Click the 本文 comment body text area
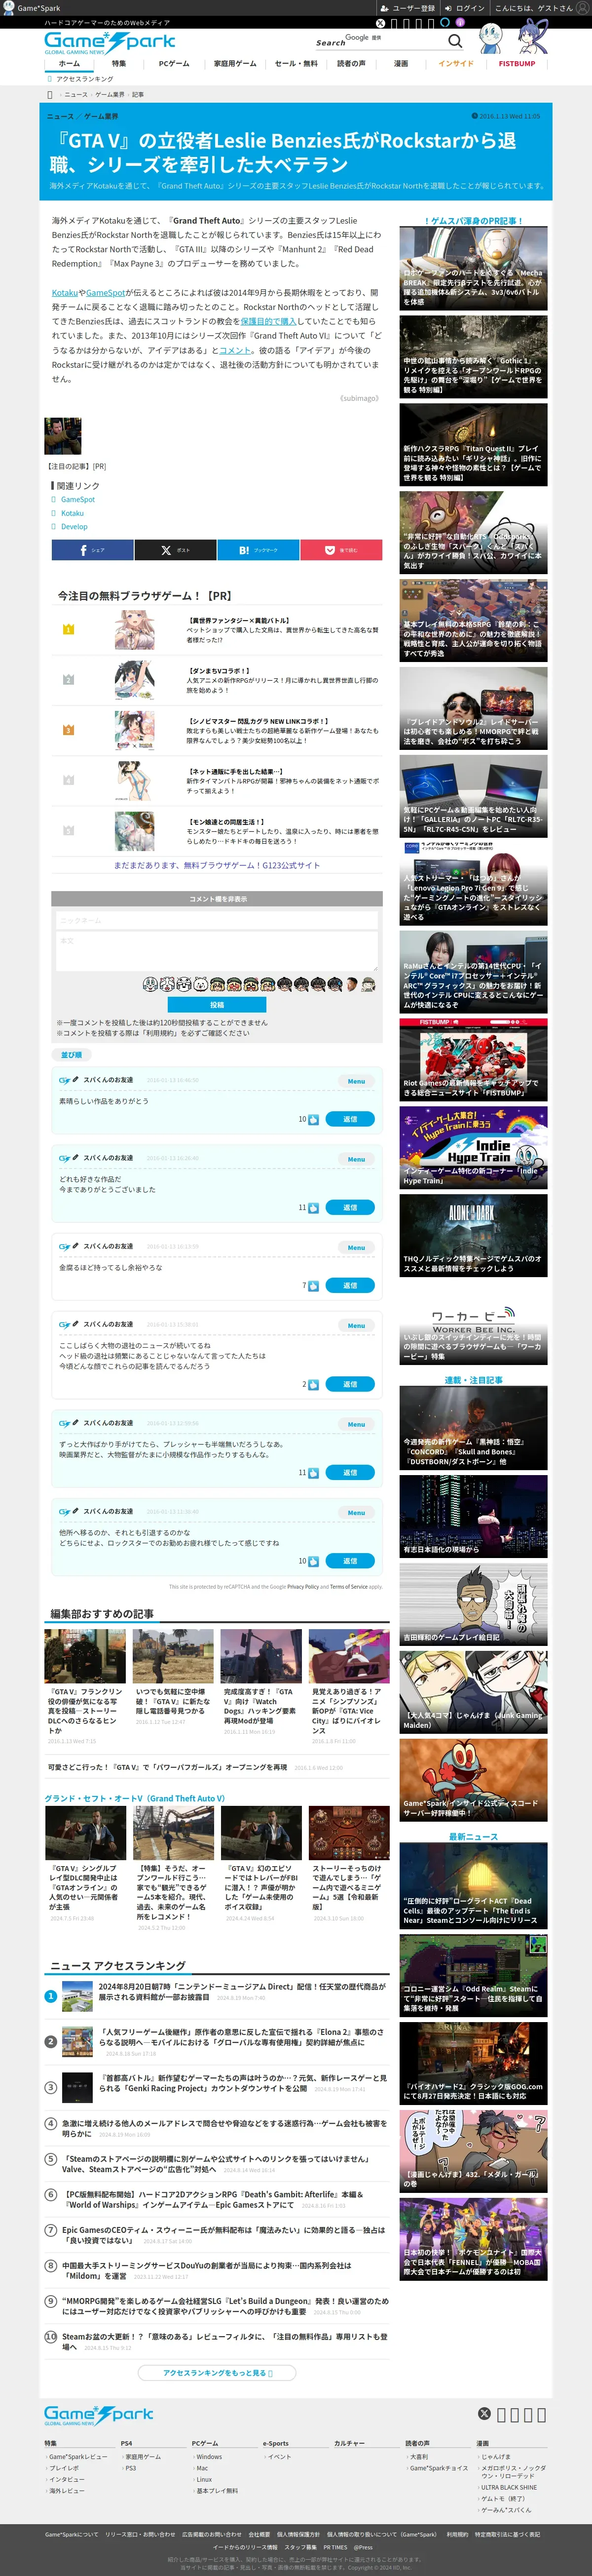 (x=217, y=950)
